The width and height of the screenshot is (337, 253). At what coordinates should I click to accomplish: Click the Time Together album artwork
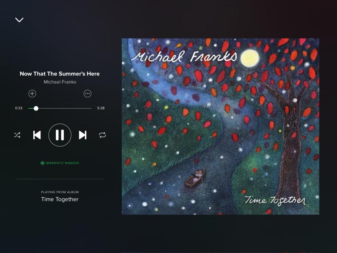(x=221, y=126)
